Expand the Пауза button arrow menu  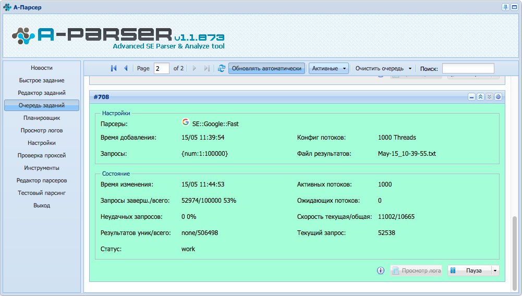click(495, 270)
